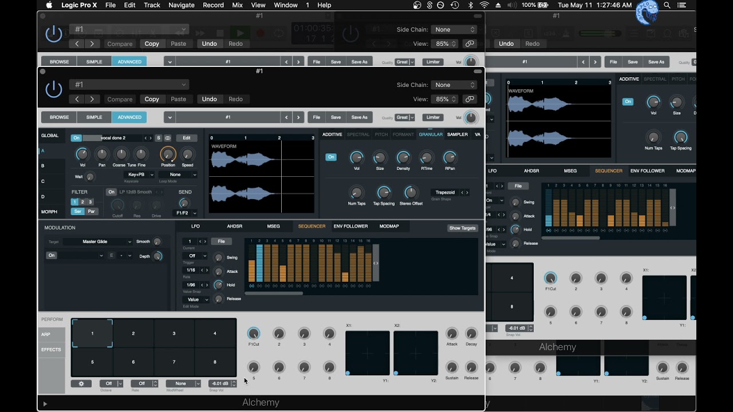Switch to the AHDSR tab

click(x=234, y=226)
